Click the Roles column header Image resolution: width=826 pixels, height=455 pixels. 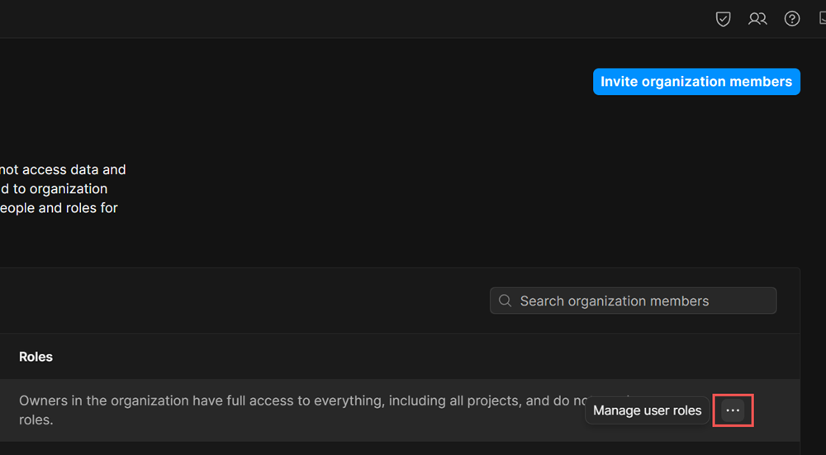[36, 357]
